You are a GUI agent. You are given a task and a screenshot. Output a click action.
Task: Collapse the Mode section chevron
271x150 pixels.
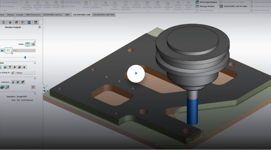point(35,41)
